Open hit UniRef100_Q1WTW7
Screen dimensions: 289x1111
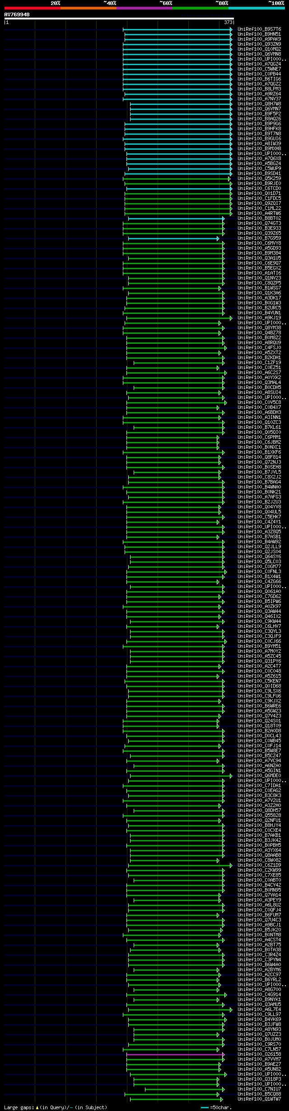(259, 1099)
